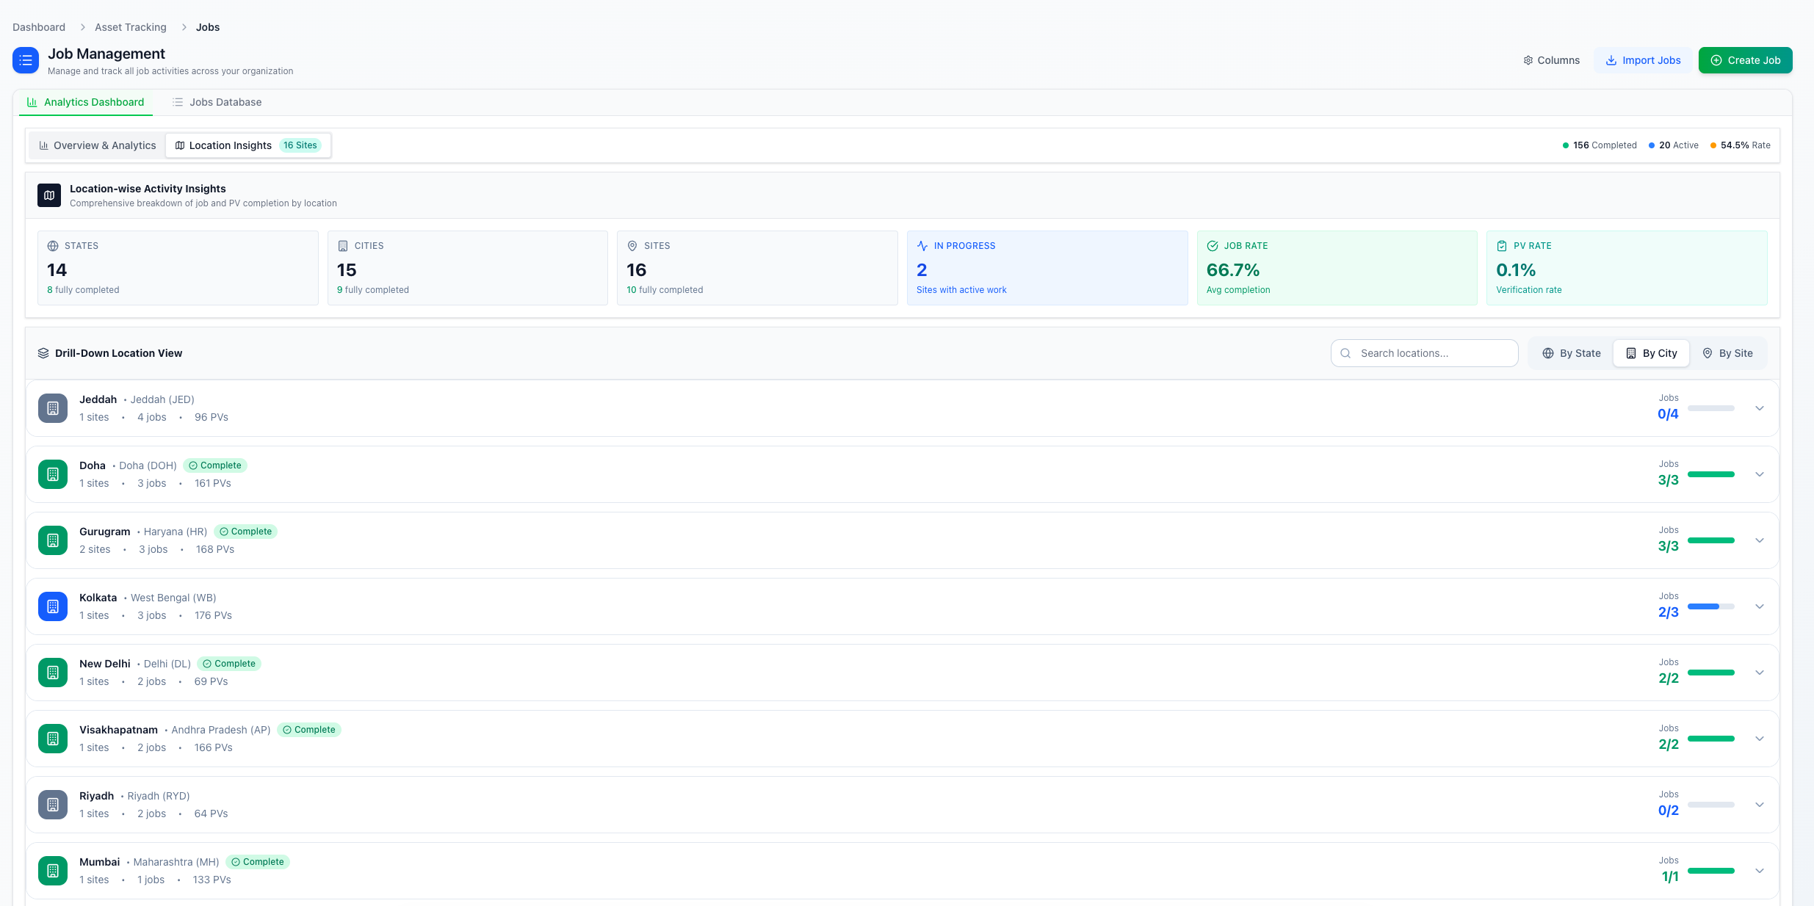The width and height of the screenshot is (1814, 906).
Task: Open the Overview & Analytics tab
Action: coord(96,145)
